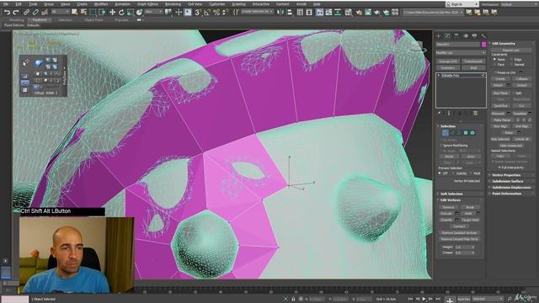Activate the Select and Rotate tool

click(x=121, y=13)
